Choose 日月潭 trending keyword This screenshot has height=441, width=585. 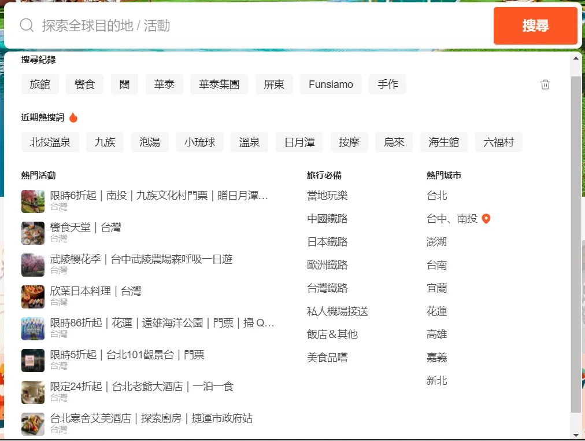[x=299, y=142]
